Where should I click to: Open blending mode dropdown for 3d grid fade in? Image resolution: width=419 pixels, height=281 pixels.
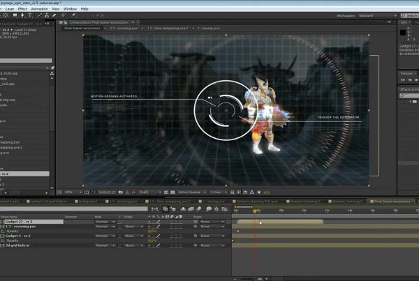(105, 245)
